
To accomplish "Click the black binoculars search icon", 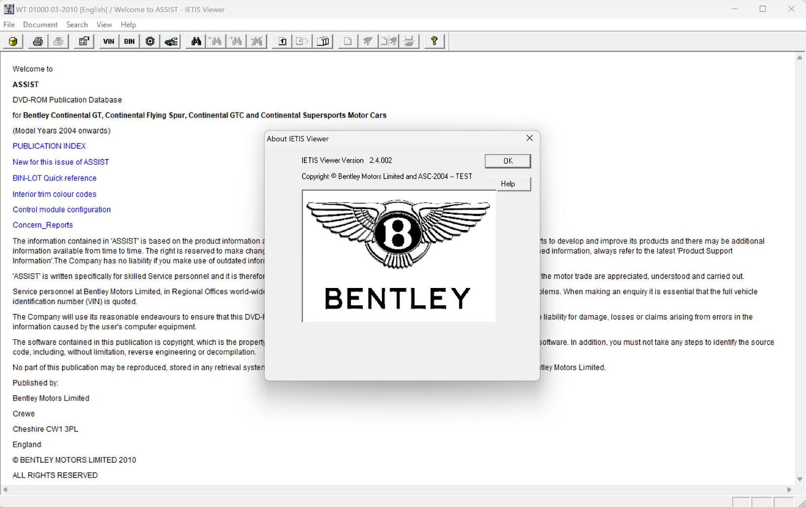I will pyautogui.click(x=196, y=41).
